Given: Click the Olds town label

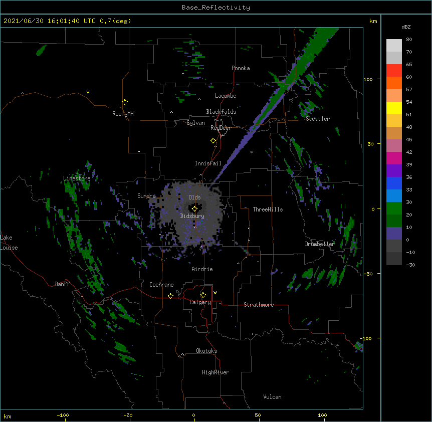Looking at the screenshot, I should point(194,197).
